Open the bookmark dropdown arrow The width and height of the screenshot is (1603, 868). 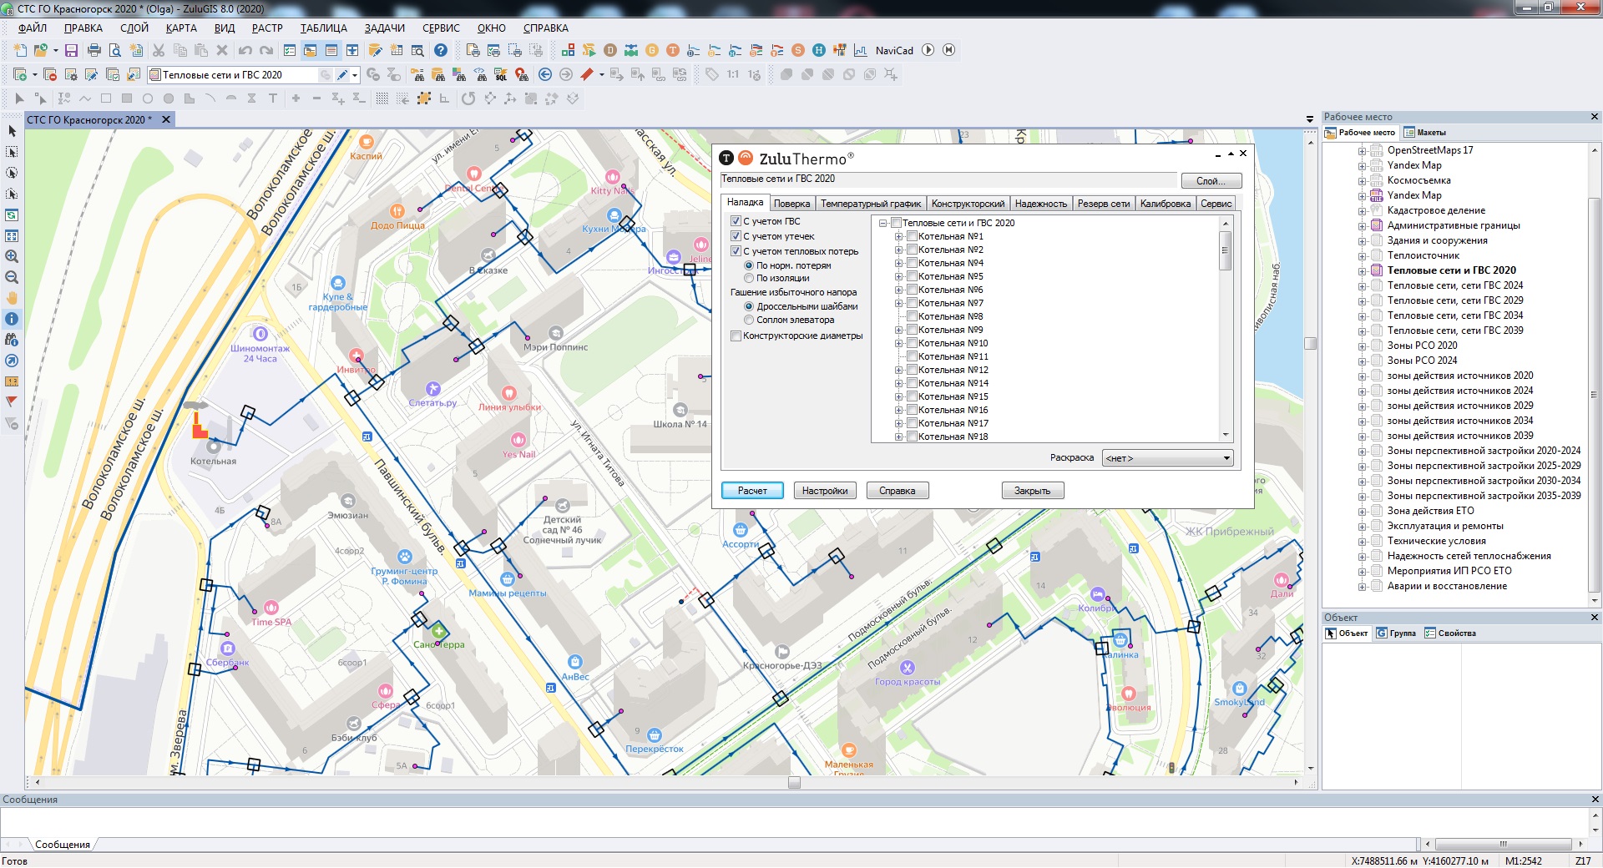[x=601, y=75]
